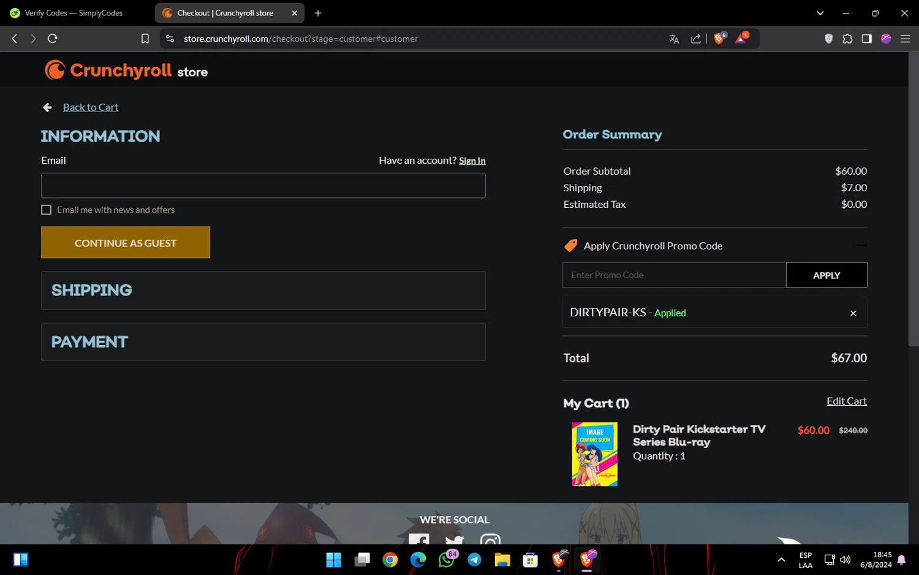Click the Enter Promo Code field
This screenshot has width=919, height=575.
tap(674, 275)
